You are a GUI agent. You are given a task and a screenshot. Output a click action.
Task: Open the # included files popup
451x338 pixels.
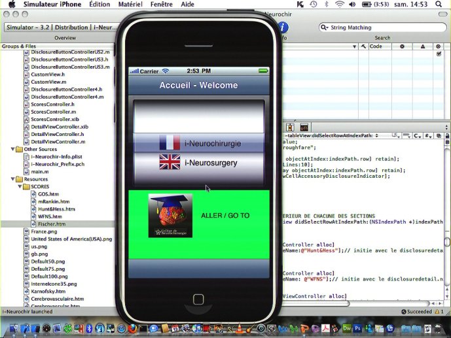428,135
